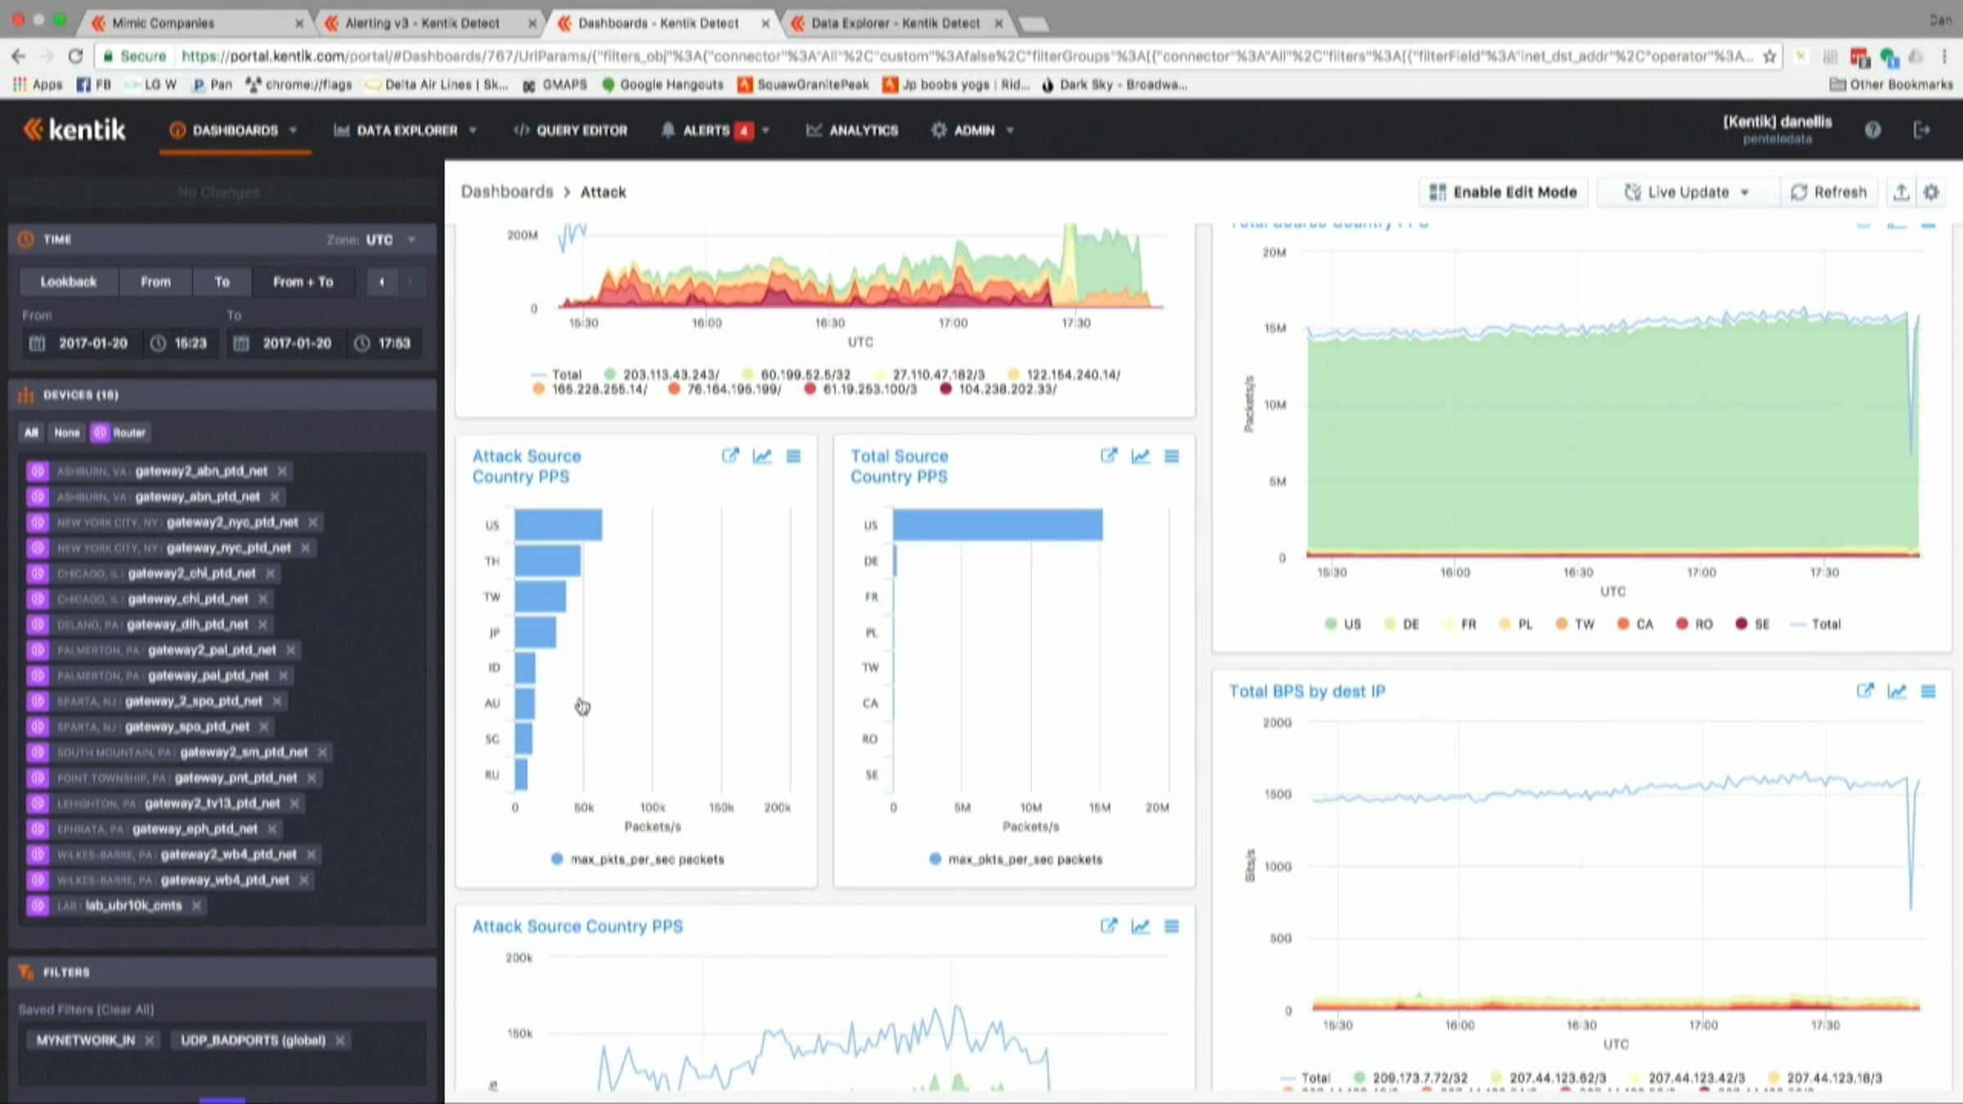Expand the Admin dropdown
The height and width of the screenshot is (1104, 1963).
point(1010,130)
